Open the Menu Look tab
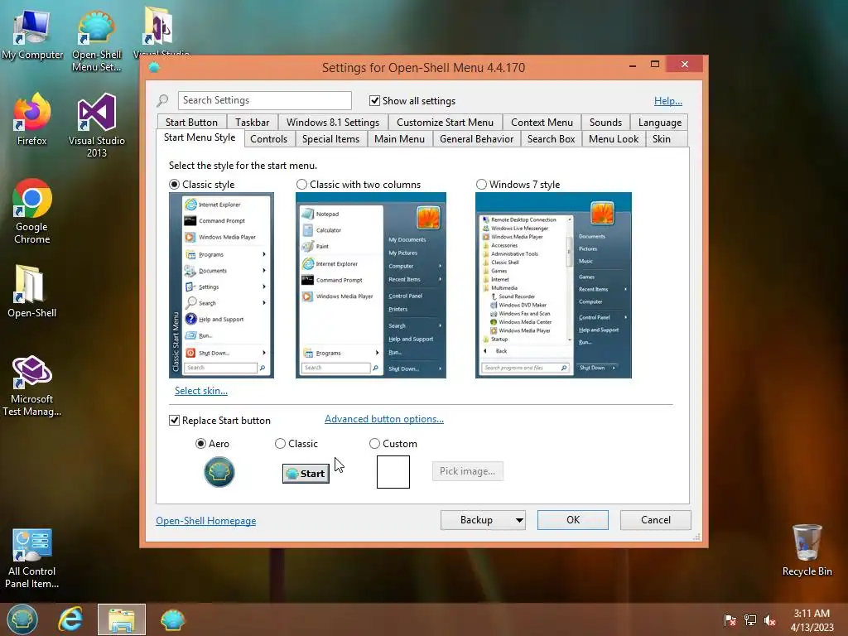 click(614, 139)
